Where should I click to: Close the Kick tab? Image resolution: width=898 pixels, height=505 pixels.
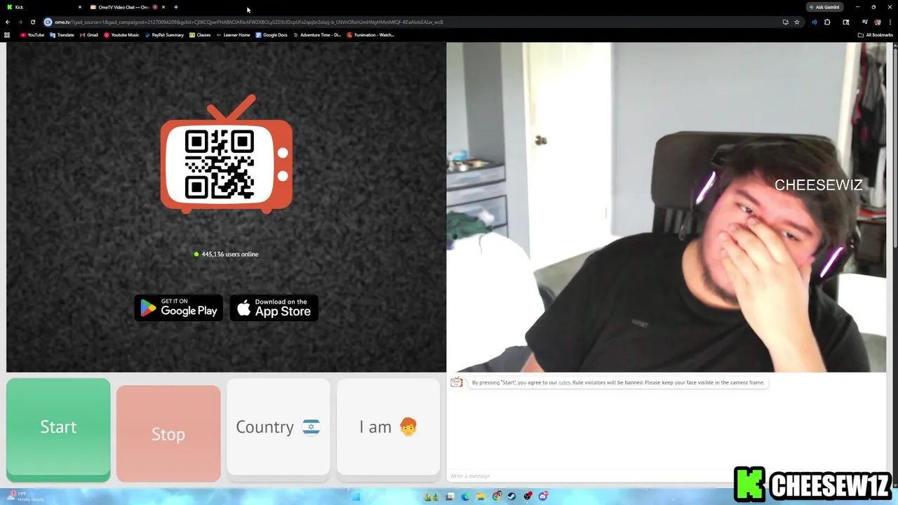pyautogui.click(x=80, y=7)
